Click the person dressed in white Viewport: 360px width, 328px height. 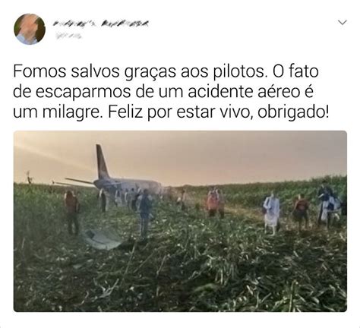[272, 213]
